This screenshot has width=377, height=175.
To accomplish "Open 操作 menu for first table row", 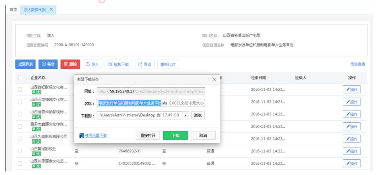I will pyautogui.click(x=351, y=90).
